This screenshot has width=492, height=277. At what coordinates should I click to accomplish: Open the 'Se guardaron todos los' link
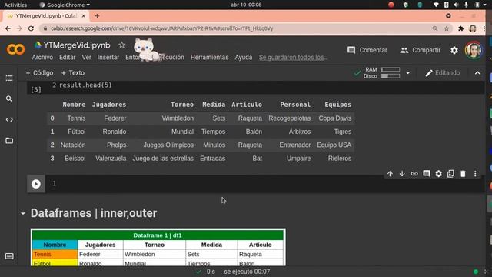click(293, 58)
